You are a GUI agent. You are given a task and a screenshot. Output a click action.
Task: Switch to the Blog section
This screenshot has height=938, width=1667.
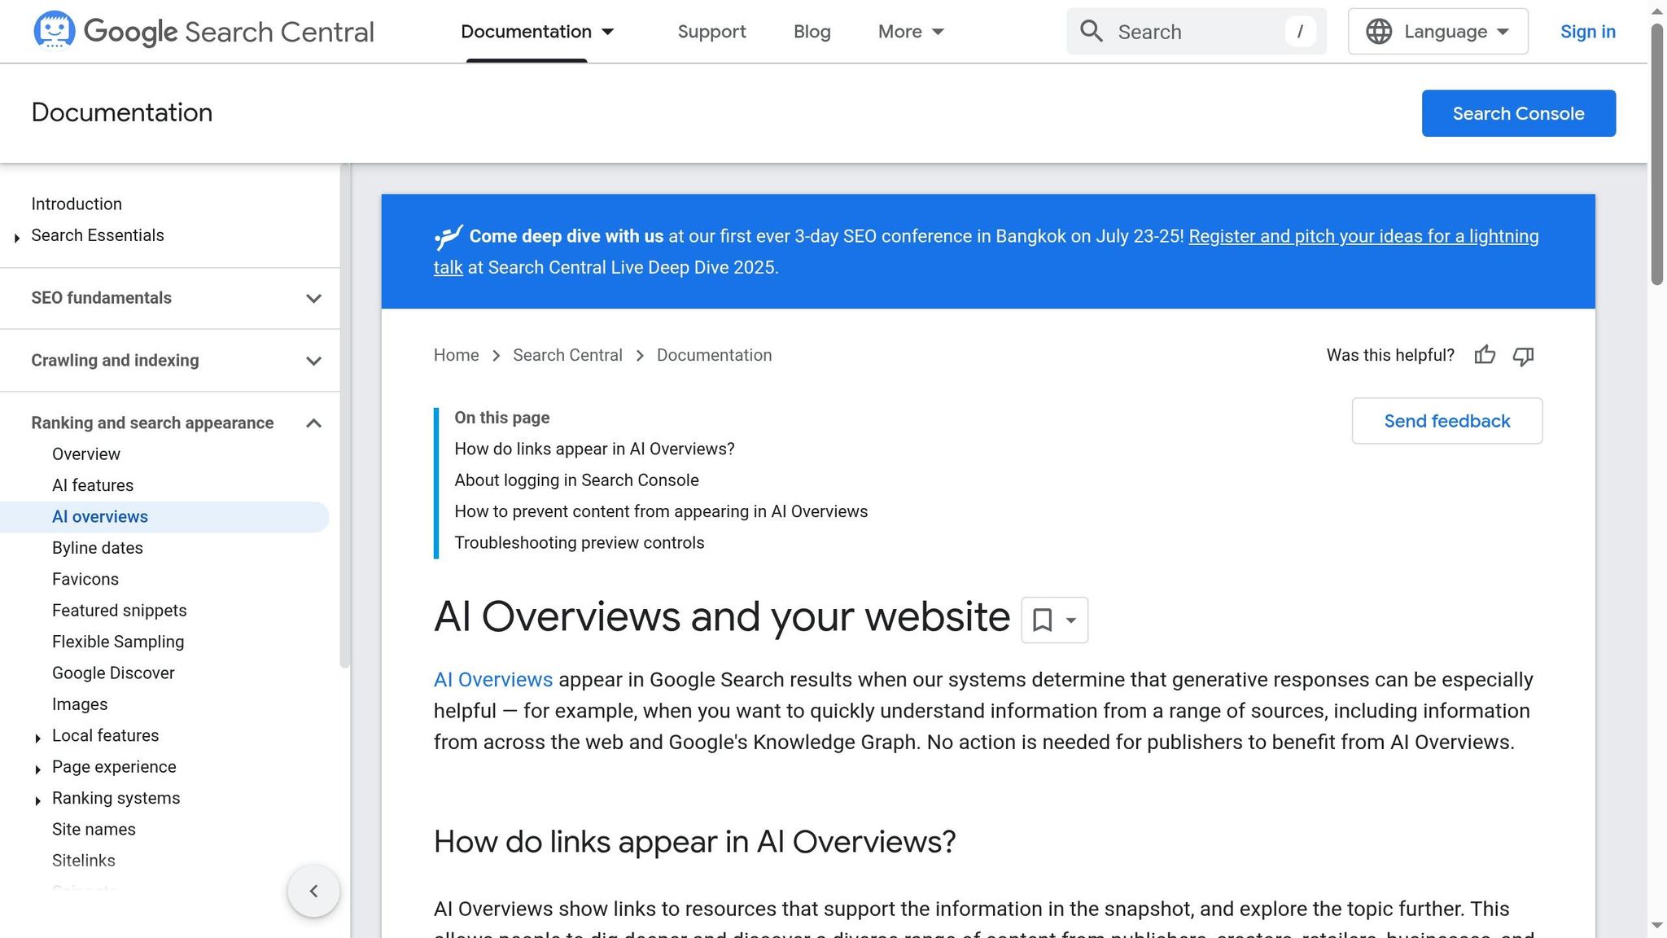[x=812, y=31]
